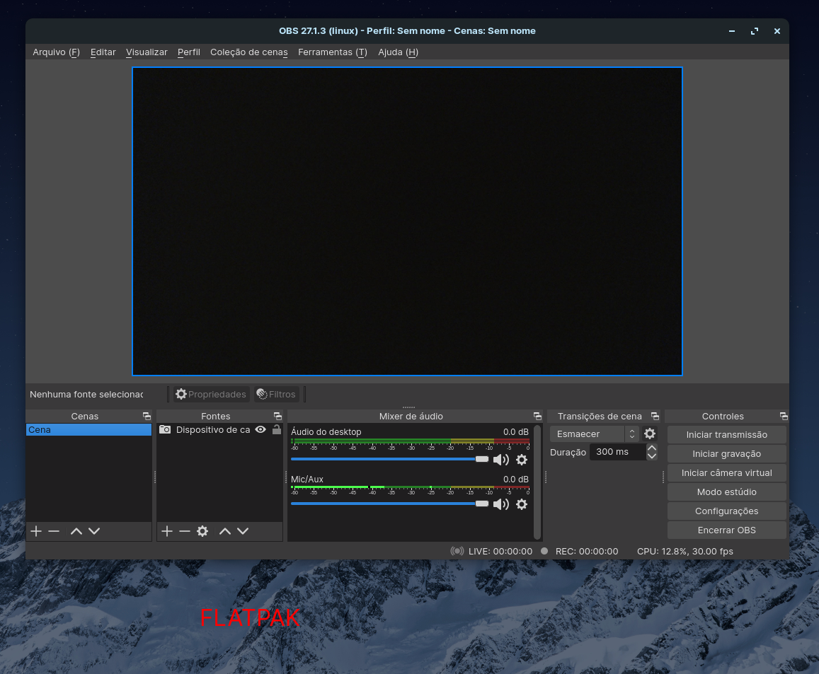
Task: Enable Modo estúdio
Action: point(726,492)
